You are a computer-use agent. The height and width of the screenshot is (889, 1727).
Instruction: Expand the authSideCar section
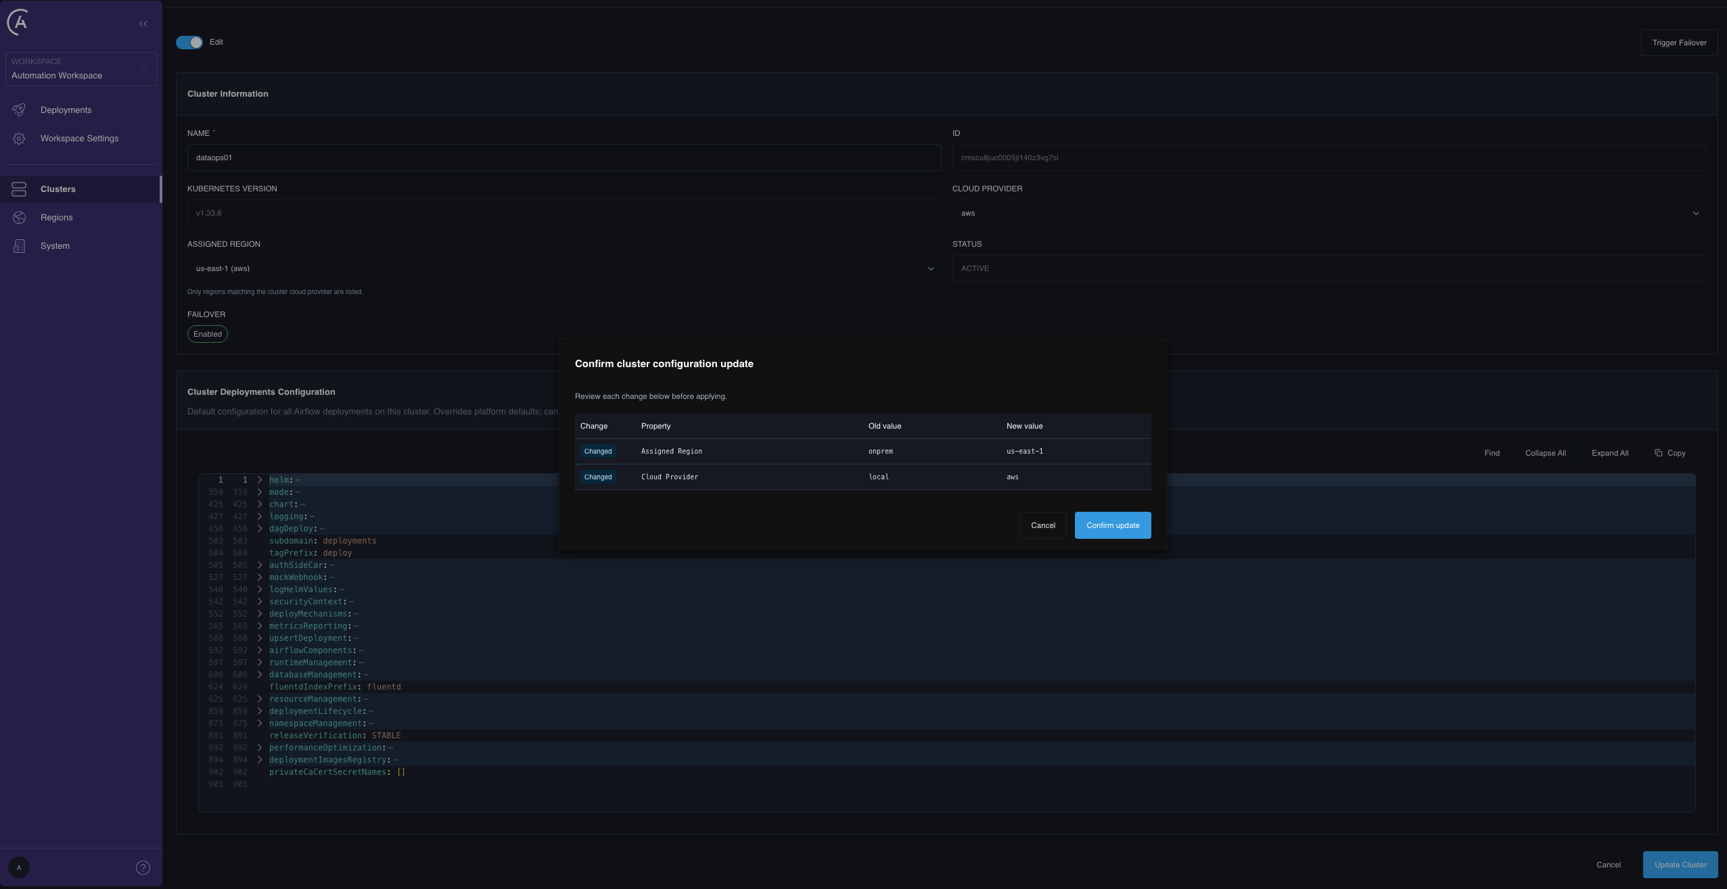pyautogui.click(x=260, y=565)
